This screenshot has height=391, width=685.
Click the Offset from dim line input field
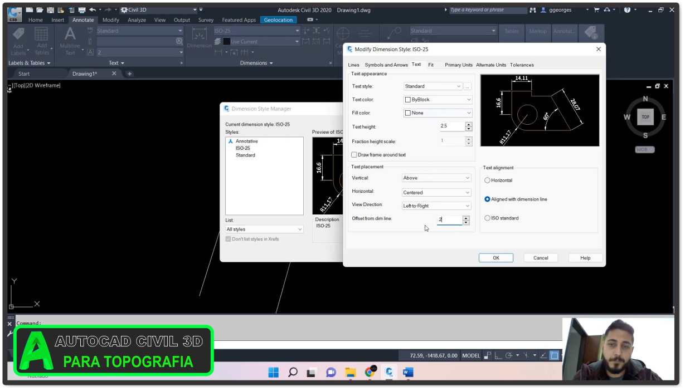pyautogui.click(x=450, y=220)
